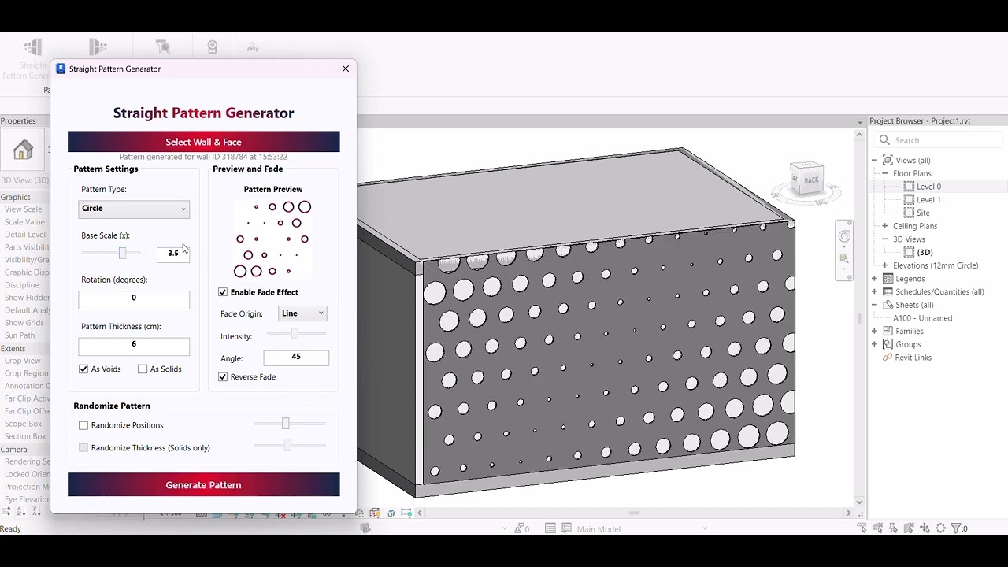The image size is (1008, 567).
Task: Click the select underlay elements status icon
Action: coord(878,528)
